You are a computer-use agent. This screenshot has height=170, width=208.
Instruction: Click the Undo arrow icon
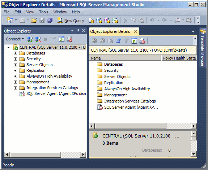[x=152, y=20]
